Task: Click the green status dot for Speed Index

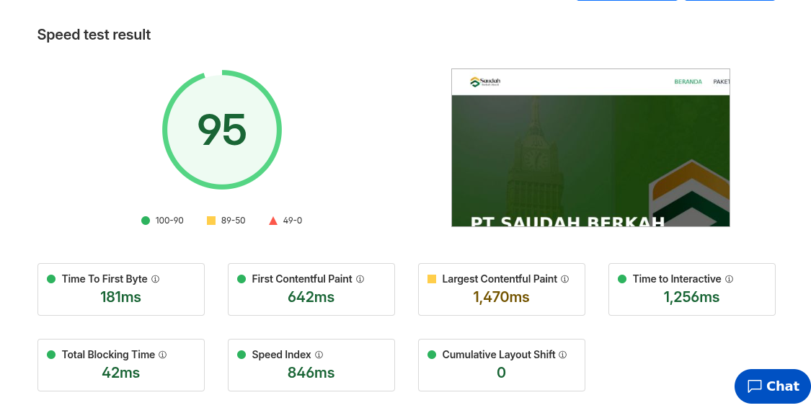Action: (x=241, y=355)
